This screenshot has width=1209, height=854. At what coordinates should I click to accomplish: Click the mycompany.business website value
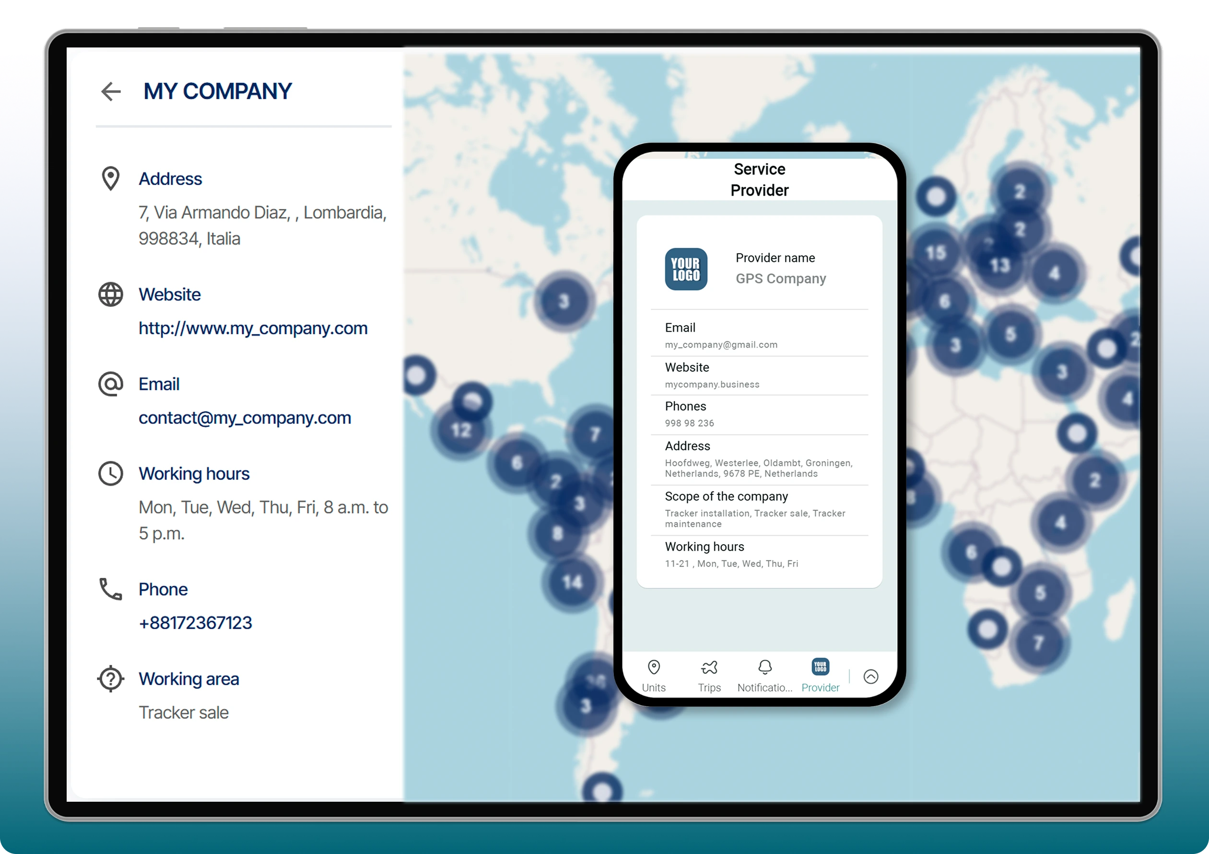pos(712,385)
